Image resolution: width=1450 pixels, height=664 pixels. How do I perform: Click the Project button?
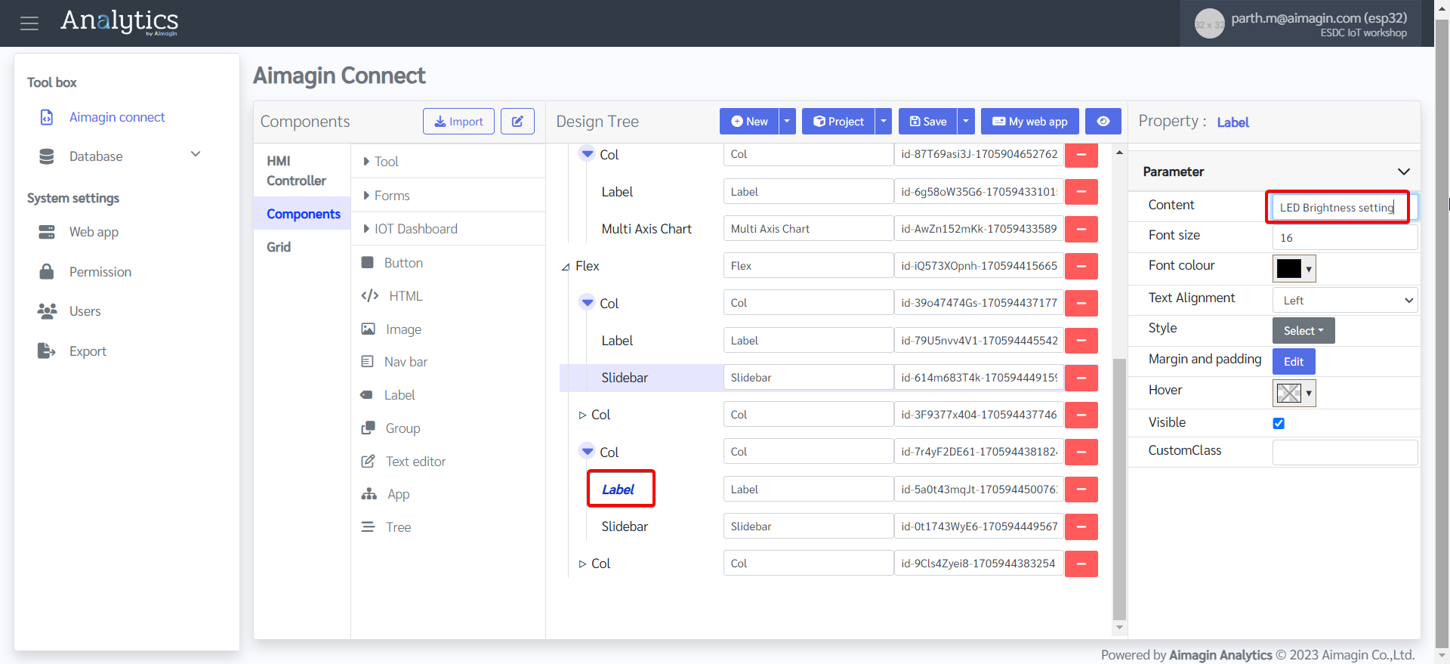(838, 122)
